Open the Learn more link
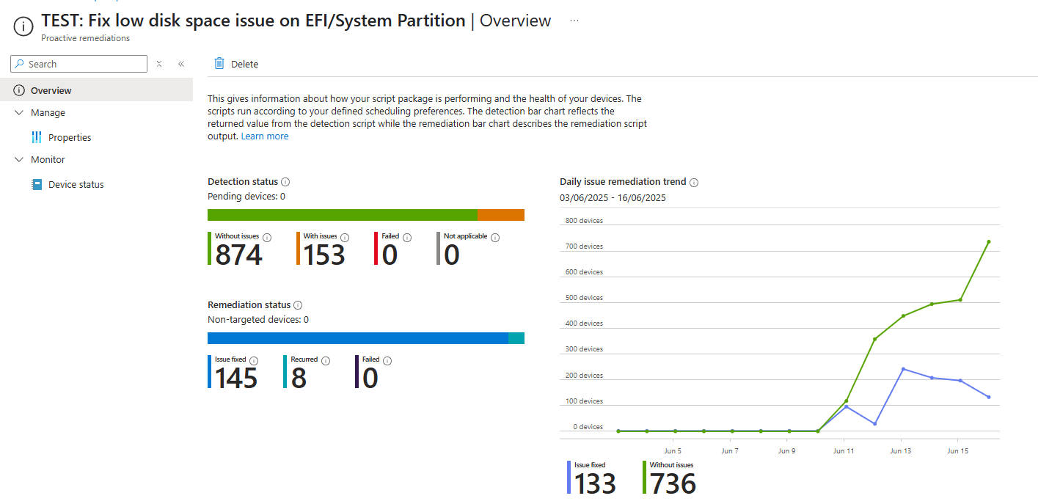The height and width of the screenshot is (504, 1038). tap(265, 136)
